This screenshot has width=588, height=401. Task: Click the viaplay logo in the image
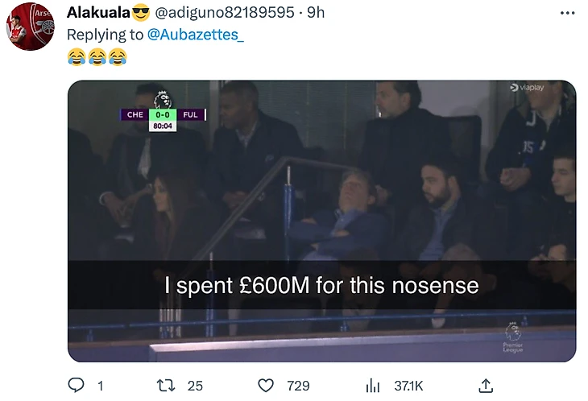point(528,87)
